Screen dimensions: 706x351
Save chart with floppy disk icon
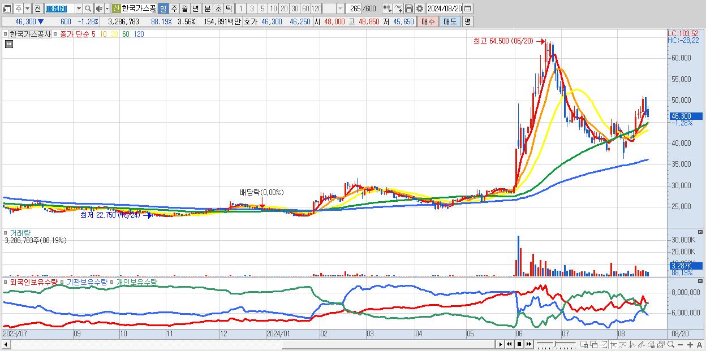409,8
